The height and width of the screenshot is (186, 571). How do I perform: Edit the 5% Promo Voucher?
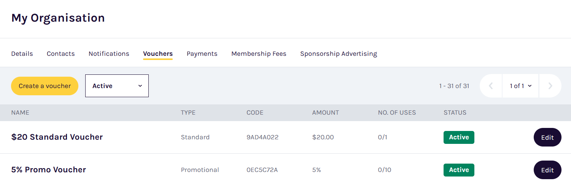(x=547, y=170)
